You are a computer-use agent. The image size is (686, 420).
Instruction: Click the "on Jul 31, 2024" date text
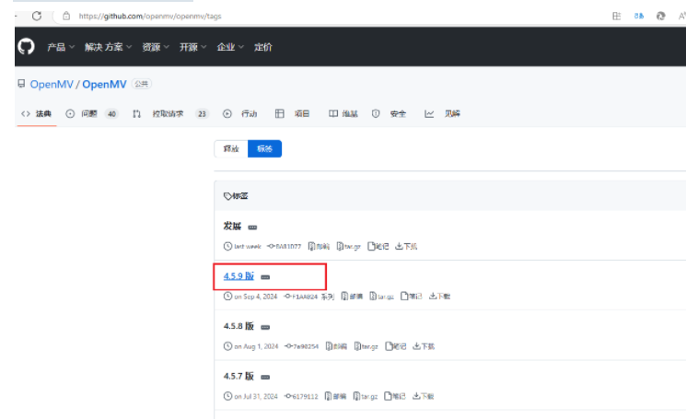click(x=256, y=396)
